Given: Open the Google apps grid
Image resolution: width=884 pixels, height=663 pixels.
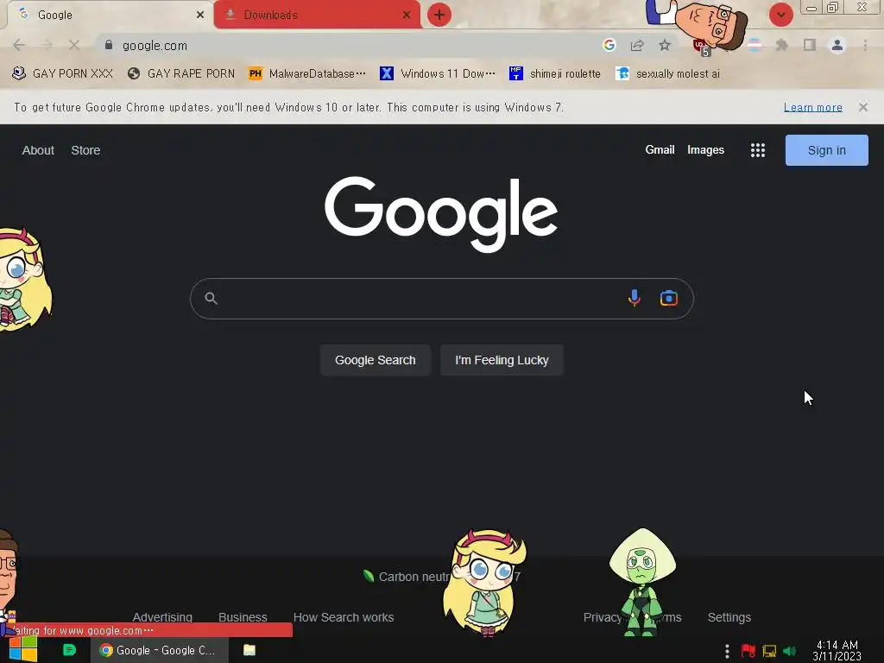Looking at the screenshot, I should point(758,150).
